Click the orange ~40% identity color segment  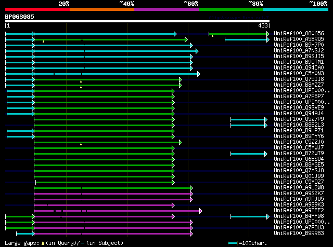[x=102, y=9]
